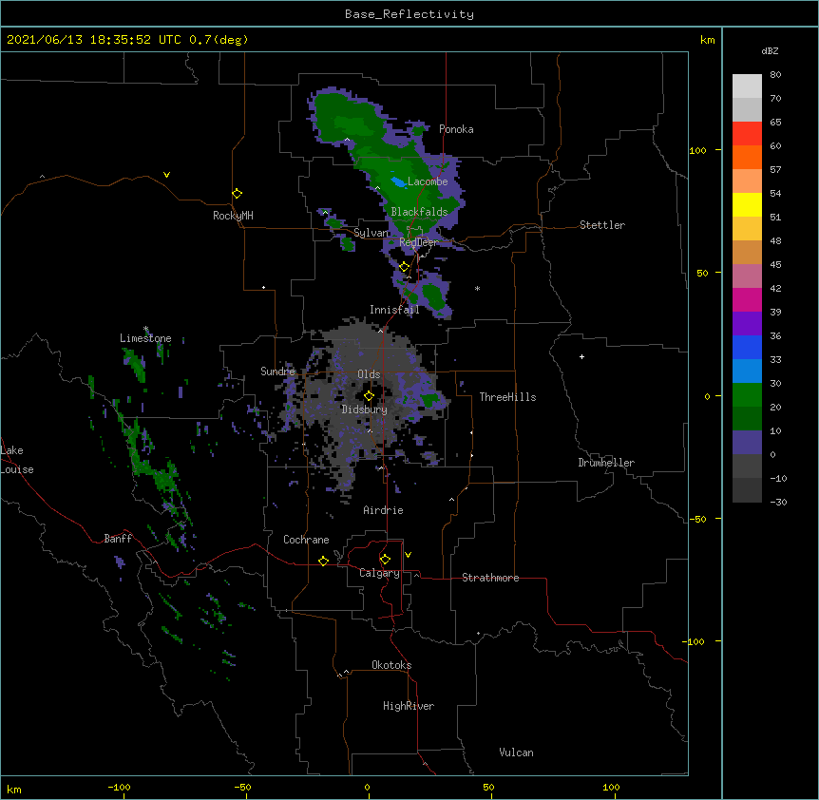
Task: Click the Cochrane town label
Action: point(306,540)
